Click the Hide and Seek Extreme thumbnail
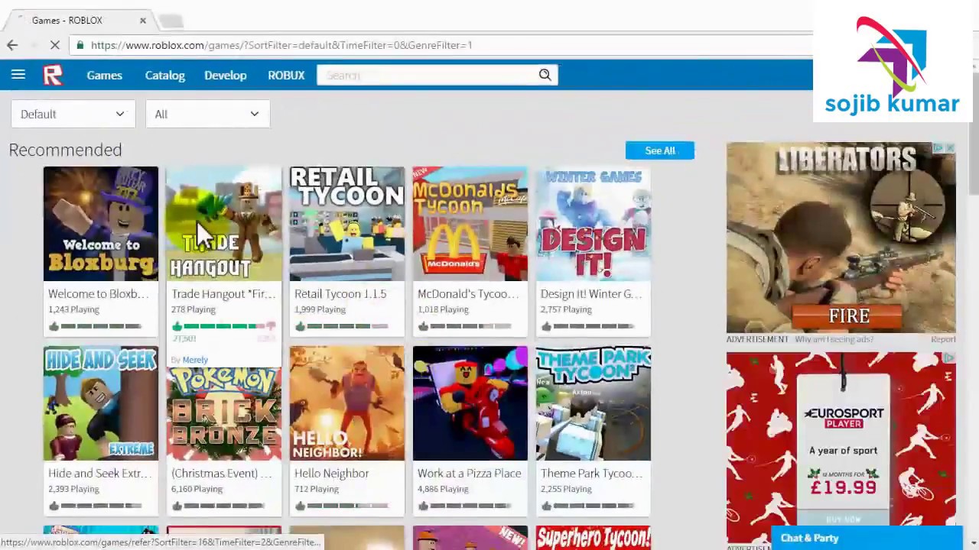The image size is (979, 550). click(101, 403)
